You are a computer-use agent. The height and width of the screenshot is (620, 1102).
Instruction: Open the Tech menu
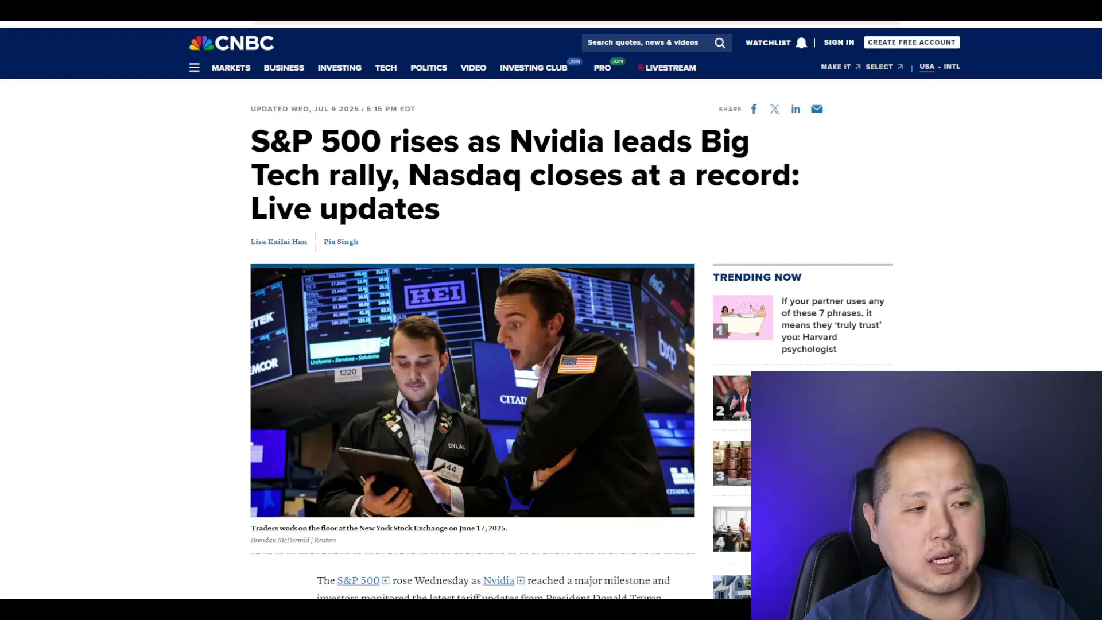point(386,68)
